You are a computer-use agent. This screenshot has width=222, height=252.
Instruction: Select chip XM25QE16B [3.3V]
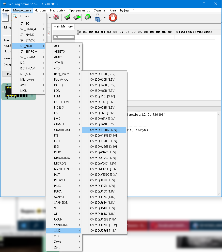point(104,102)
